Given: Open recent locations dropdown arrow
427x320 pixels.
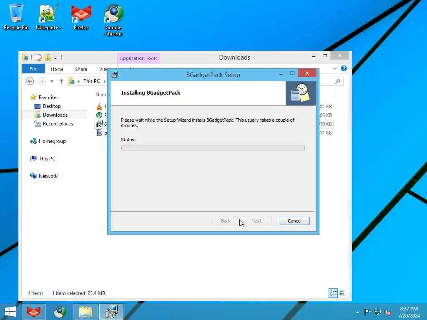Looking at the screenshot, I should click(52, 81).
